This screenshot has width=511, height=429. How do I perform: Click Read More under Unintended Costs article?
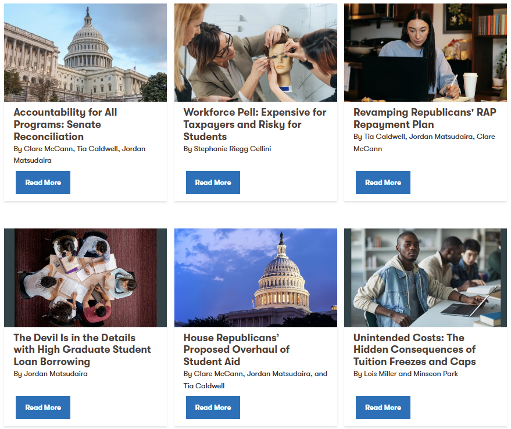[x=383, y=407]
